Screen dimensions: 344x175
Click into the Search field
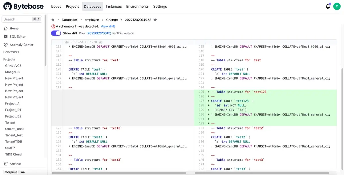coord(17,19)
